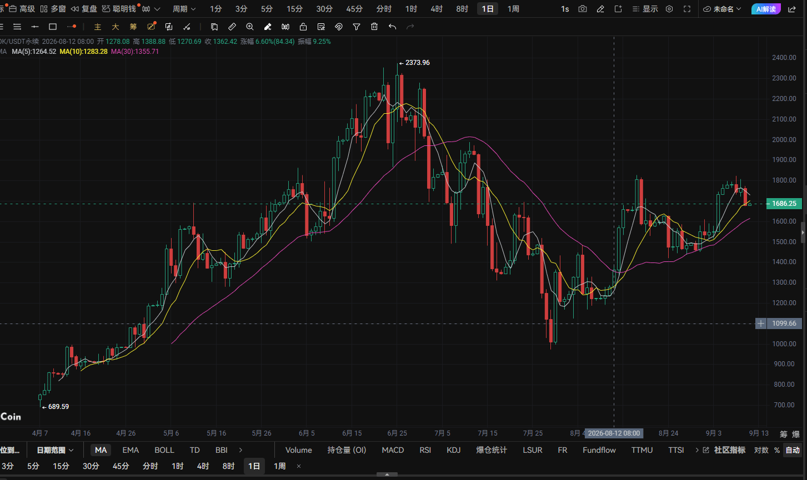Screen dimensions: 807x480
Task: Delete drawings with the trash icon
Action: (x=374, y=27)
